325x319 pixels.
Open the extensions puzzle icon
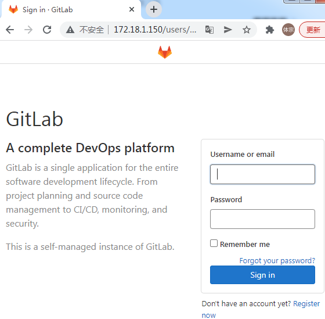(270, 30)
